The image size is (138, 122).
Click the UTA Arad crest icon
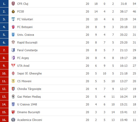coord(13,65)
